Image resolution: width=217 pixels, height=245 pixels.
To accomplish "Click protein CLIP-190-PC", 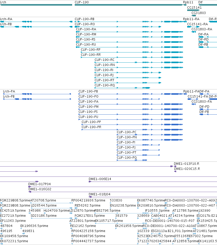I will (x=126, y=132).
